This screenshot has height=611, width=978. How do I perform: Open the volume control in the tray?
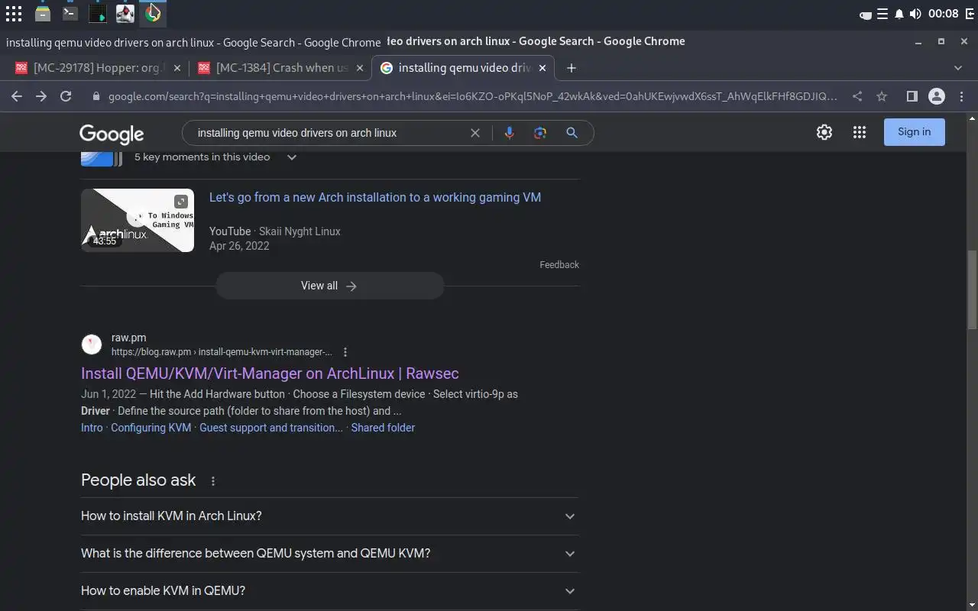pyautogui.click(x=915, y=14)
